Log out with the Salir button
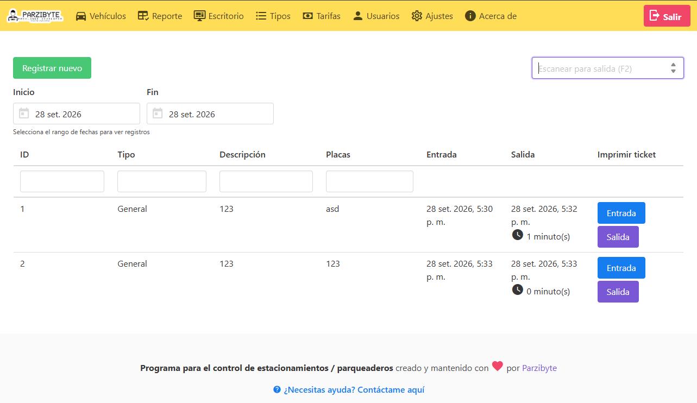This screenshot has height=403, width=697. pyautogui.click(x=666, y=16)
